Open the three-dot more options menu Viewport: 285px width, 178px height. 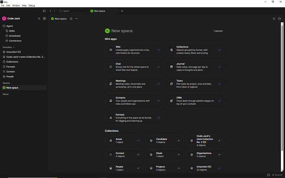point(77,19)
